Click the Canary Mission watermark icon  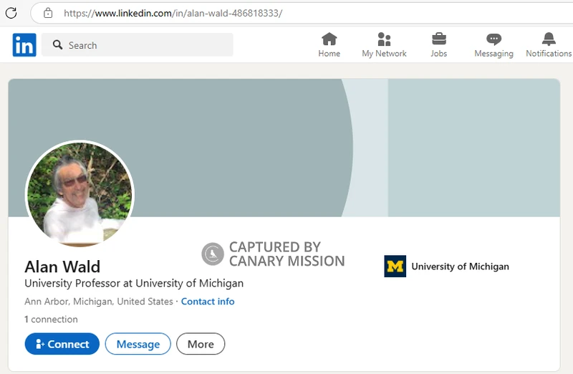(x=212, y=254)
